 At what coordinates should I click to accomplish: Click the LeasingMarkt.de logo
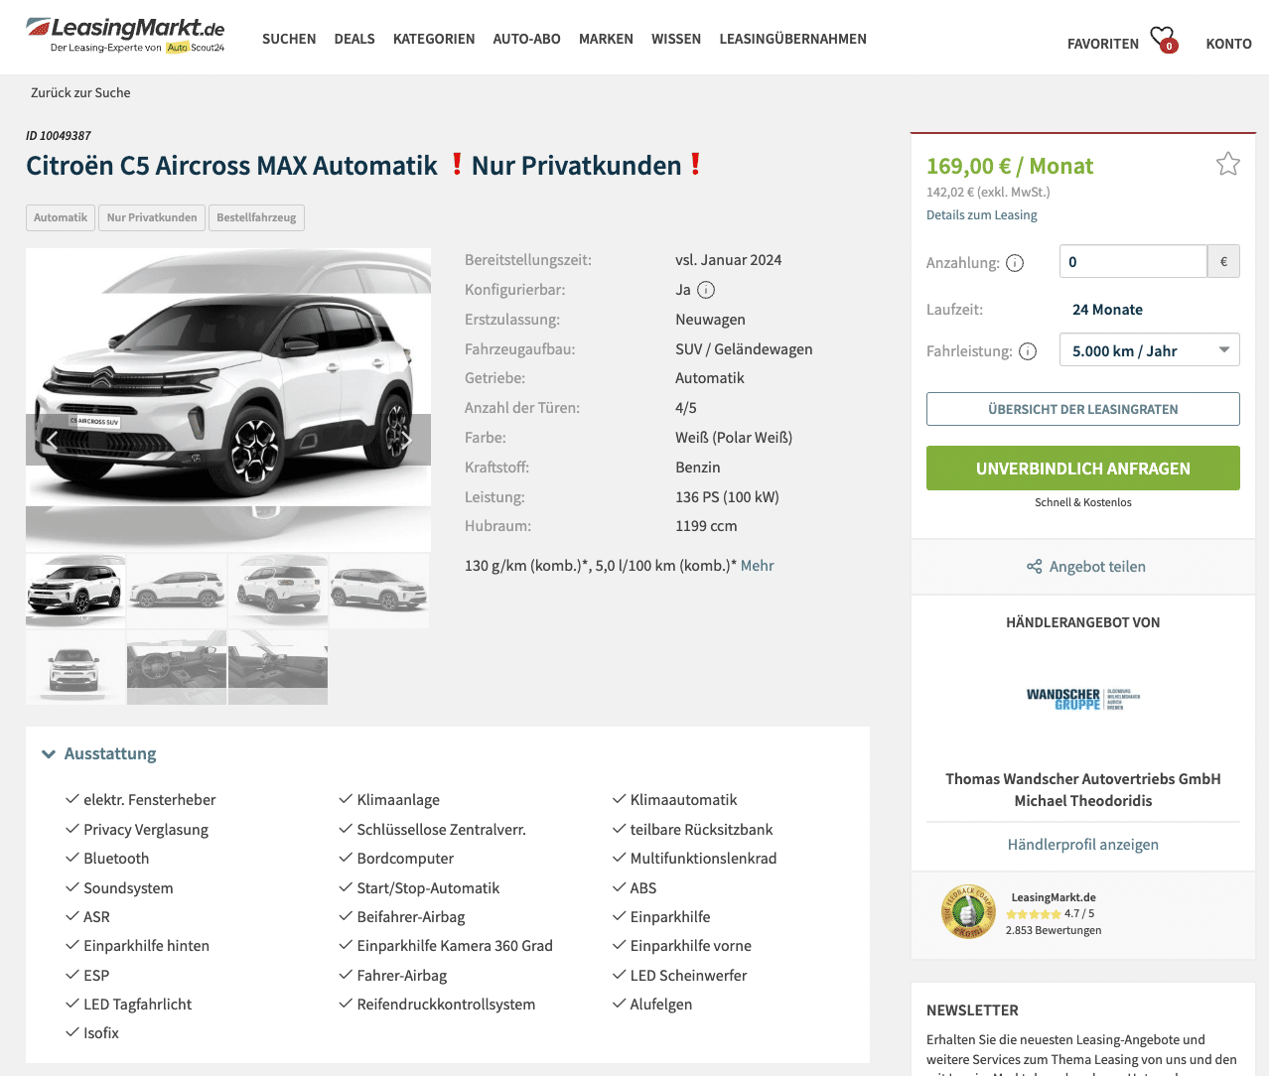click(125, 35)
